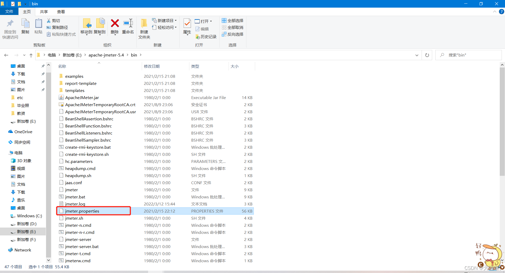The height and width of the screenshot is (273, 505).
Task: Select ApacheJMeterTemporaryRootCA.crt certificate file
Action: coord(100,105)
